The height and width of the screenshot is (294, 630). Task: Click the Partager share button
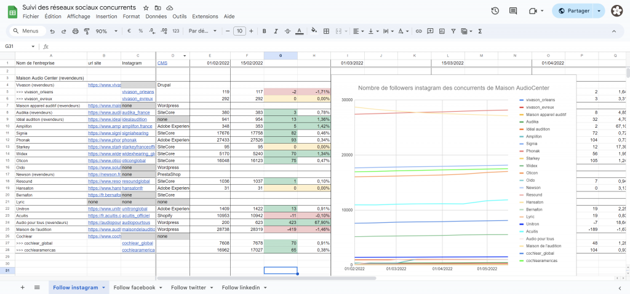(x=573, y=10)
